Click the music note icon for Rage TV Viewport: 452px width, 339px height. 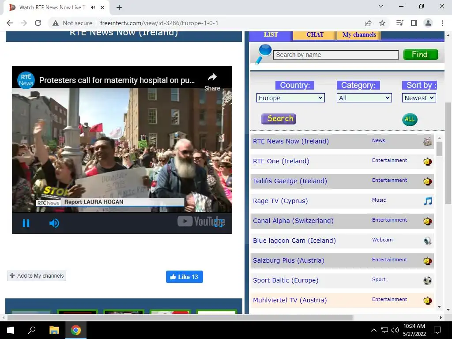pyautogui.click(x=428, y=201)
